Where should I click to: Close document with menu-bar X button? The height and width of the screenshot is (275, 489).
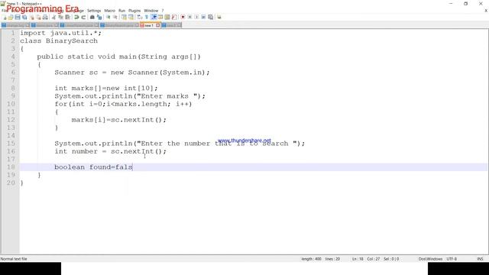coord(486,11)
